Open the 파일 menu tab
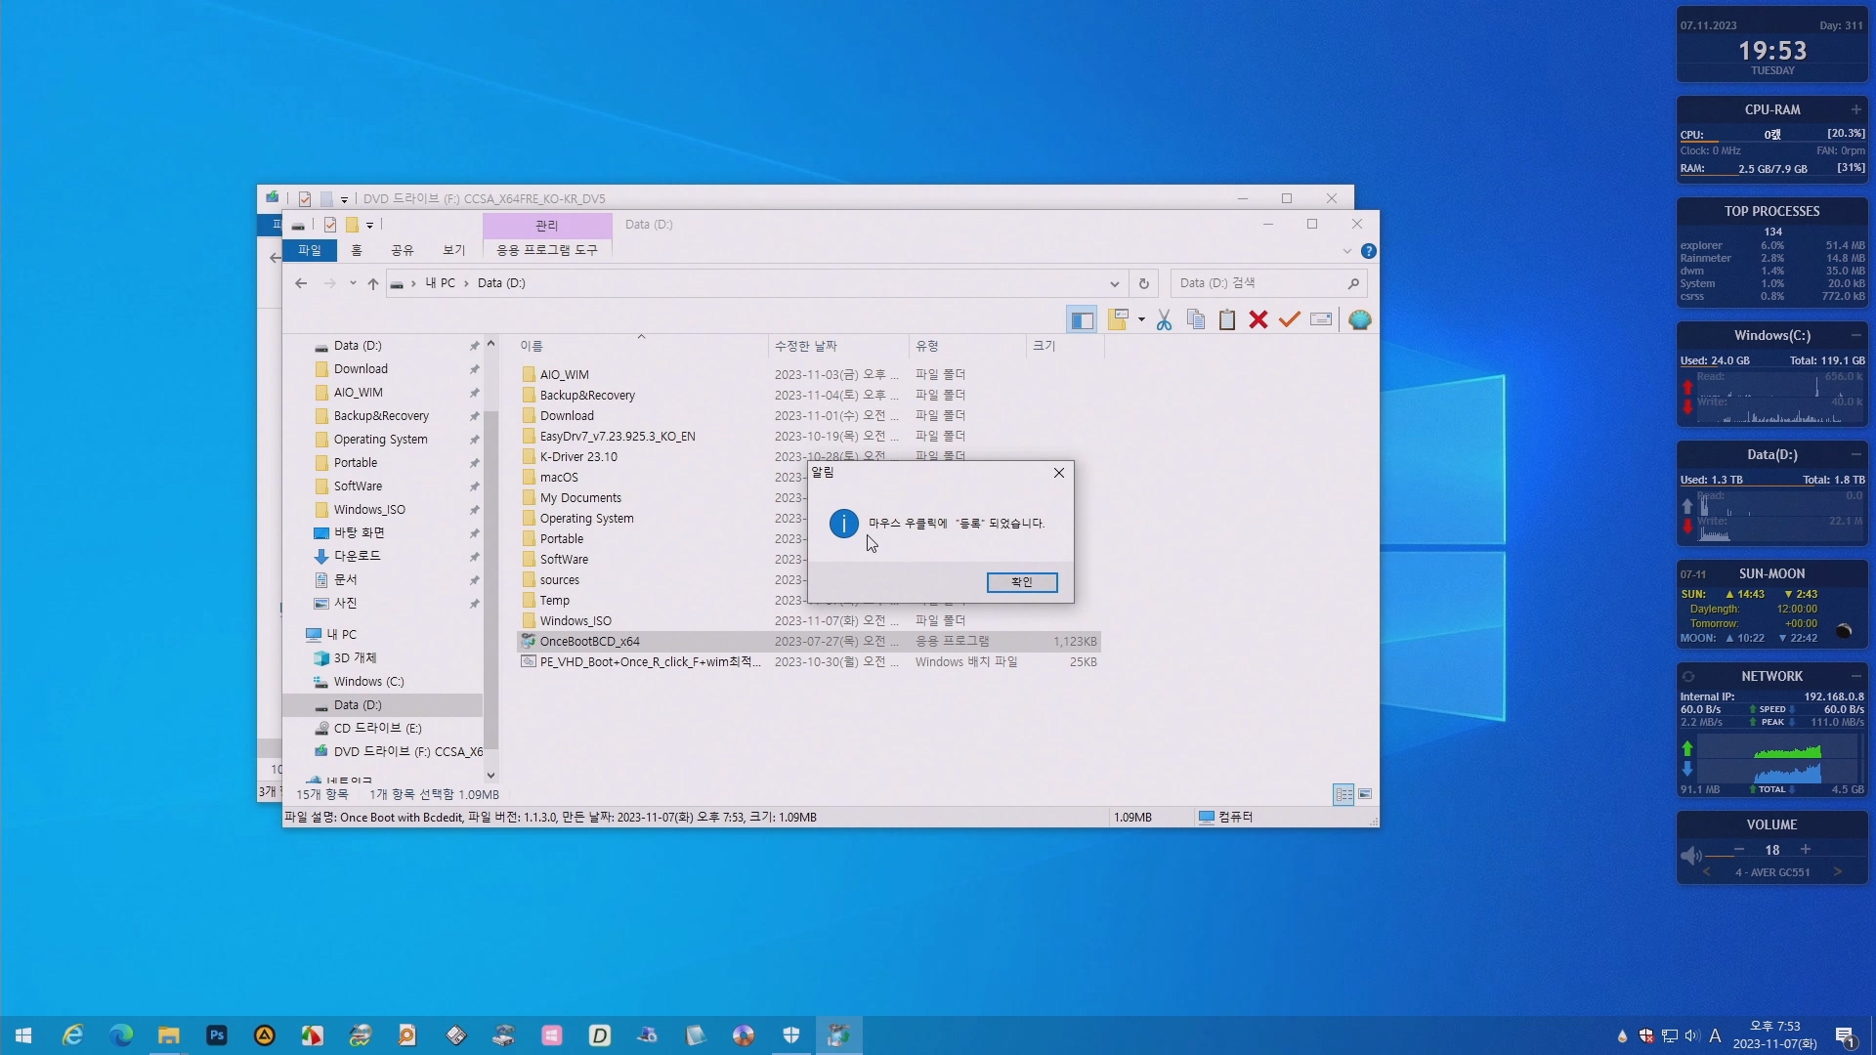Image resolution: width=1876 pixels, height=1055 pixels. (x=310, y=251)
